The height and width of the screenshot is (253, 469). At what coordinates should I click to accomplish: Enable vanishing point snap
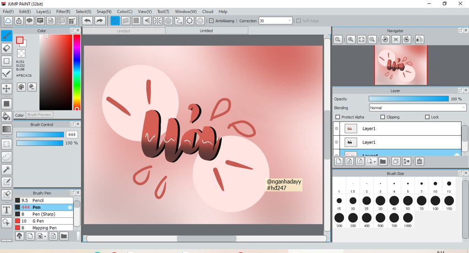(147, 21)
